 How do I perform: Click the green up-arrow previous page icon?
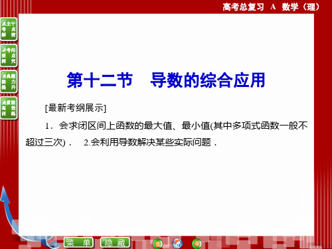coord(157,244)
